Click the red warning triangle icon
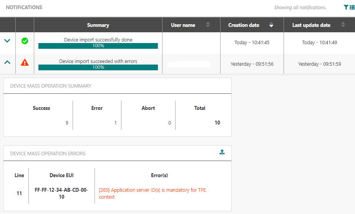Viewport: 355px width, 214px height. [x=25, y=63]
